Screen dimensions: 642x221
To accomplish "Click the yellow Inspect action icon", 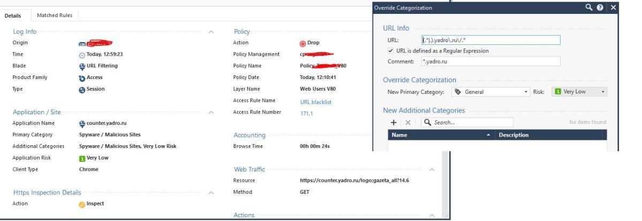I will [x=82, y=204].
